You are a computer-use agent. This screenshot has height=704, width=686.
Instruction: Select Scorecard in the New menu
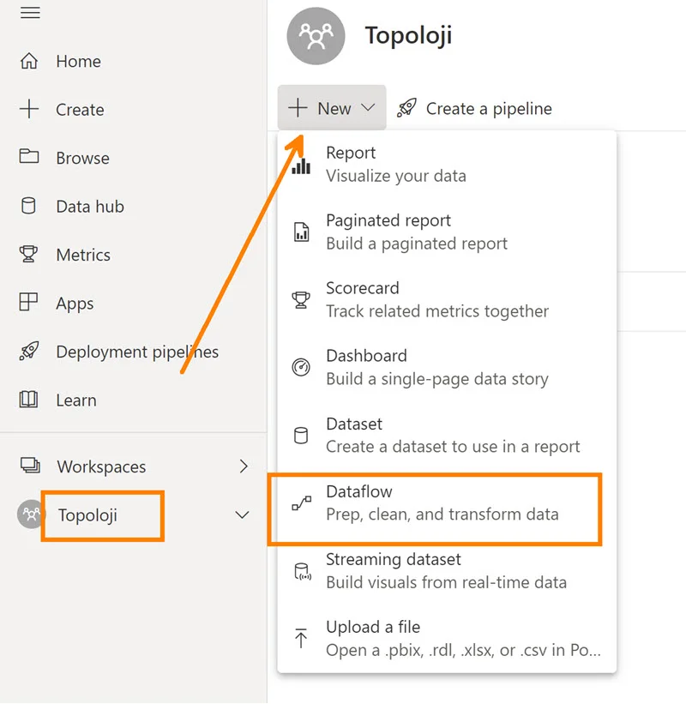[447, 299]
